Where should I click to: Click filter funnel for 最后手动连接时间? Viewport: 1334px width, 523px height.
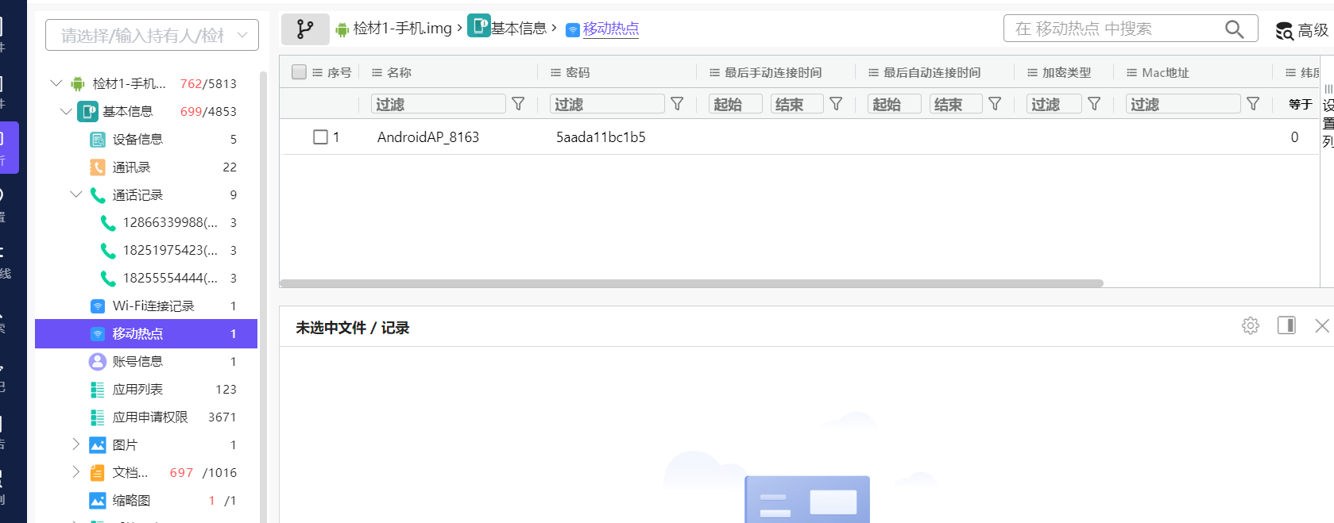[x=836, y=104]
